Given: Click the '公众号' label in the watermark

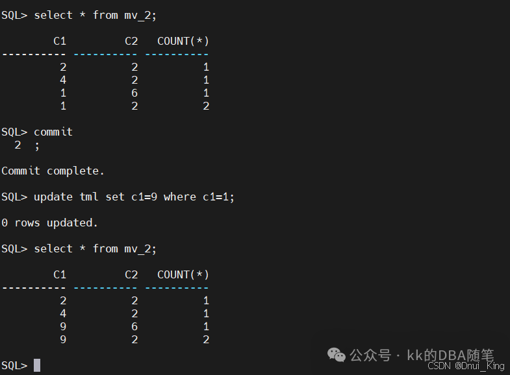Looking at the screenshot, I should coord(370,355).
